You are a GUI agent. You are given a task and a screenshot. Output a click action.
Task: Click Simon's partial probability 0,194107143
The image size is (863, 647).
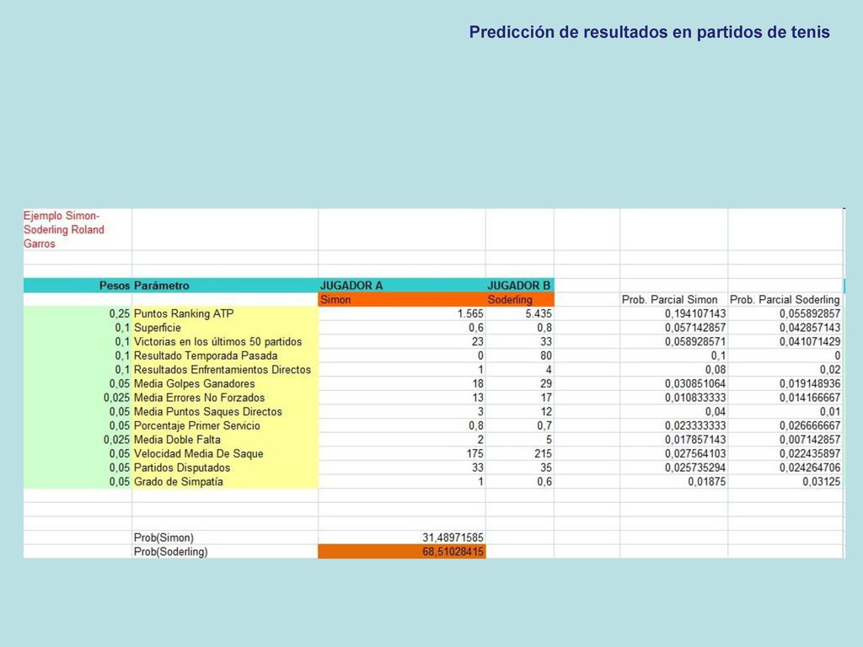[673, 313]
